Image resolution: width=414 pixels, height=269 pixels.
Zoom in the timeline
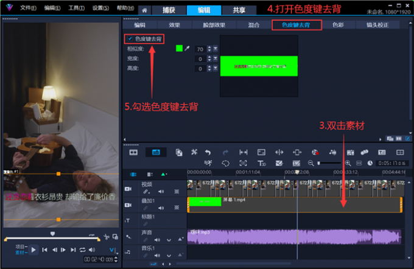348,163
